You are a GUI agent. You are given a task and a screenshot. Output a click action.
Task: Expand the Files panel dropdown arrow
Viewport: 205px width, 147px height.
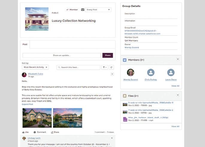(178, 95)
